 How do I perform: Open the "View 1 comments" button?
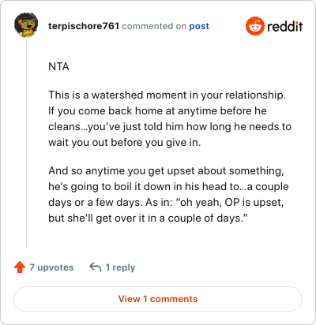coord(158,299)
